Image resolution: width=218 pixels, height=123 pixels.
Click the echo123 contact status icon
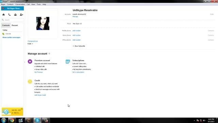(3, 34)
